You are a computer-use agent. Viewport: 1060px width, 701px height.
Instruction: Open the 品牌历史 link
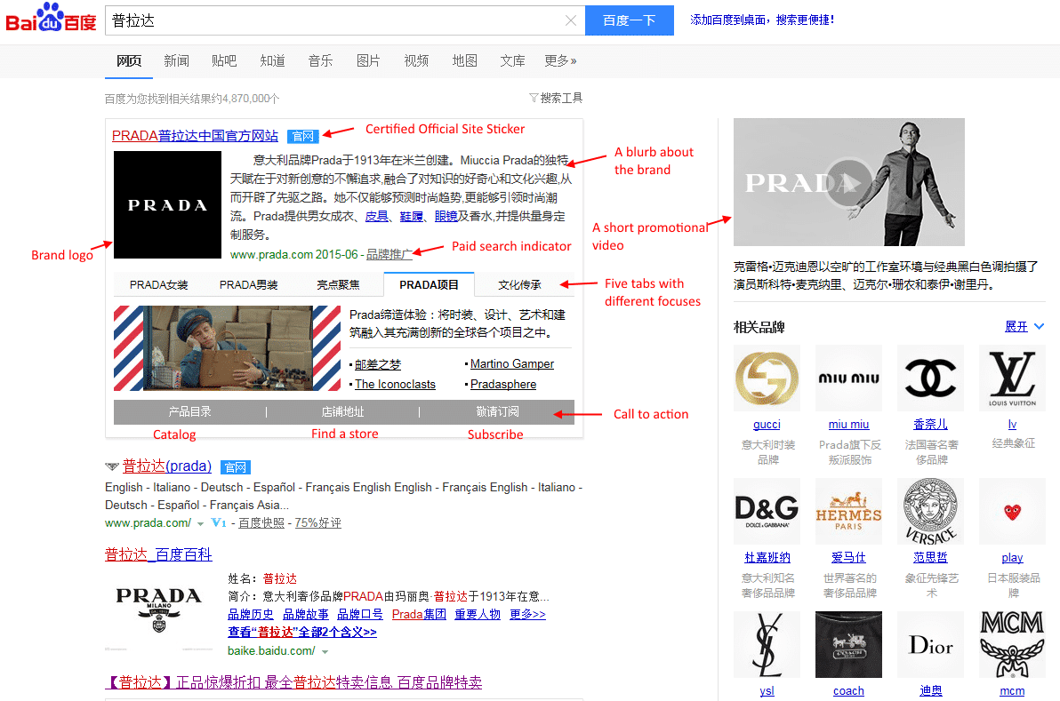coord(251,614)
